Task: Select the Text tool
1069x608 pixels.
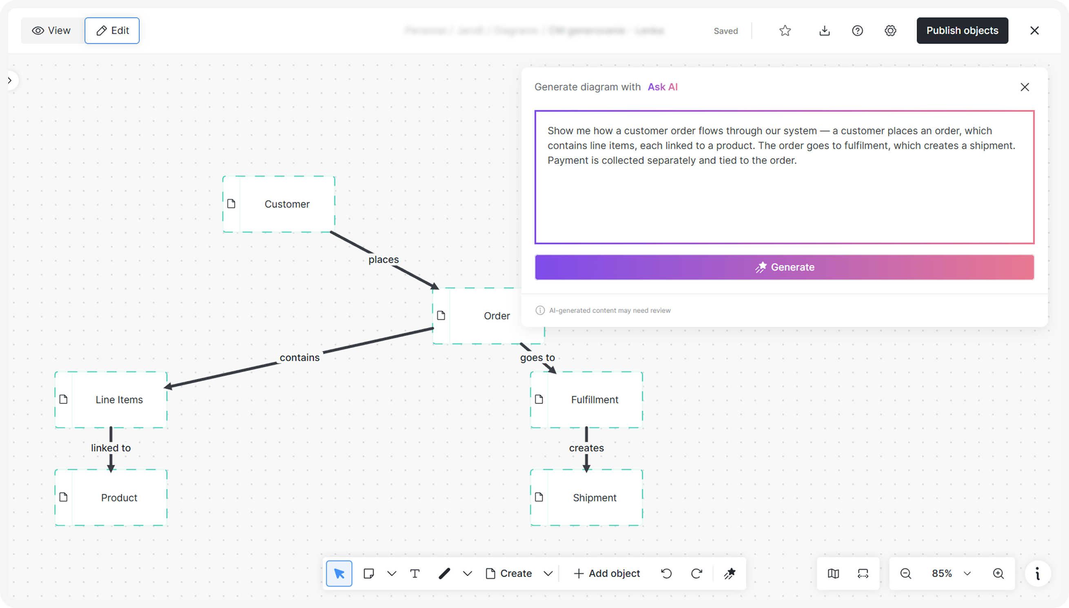Action: 415,573
